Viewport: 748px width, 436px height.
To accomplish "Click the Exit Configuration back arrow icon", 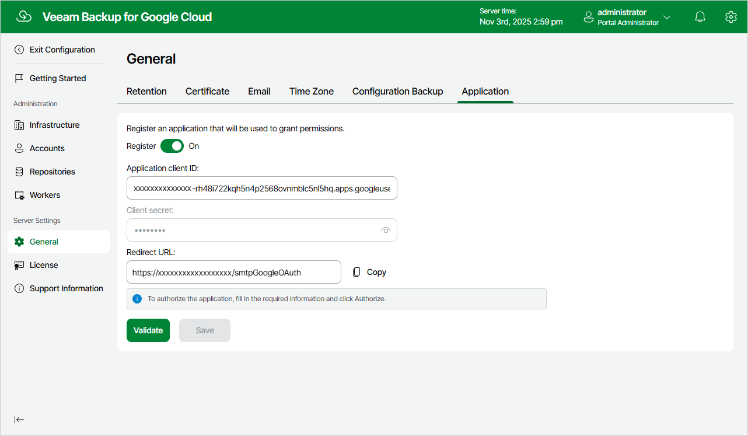I will click(x=19, y=50).
